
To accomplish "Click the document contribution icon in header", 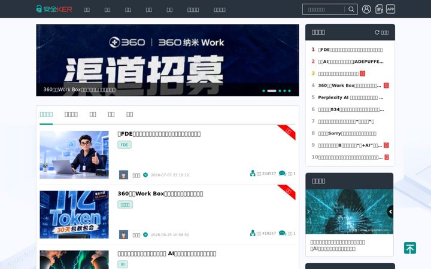I will [x=379, y=9].
